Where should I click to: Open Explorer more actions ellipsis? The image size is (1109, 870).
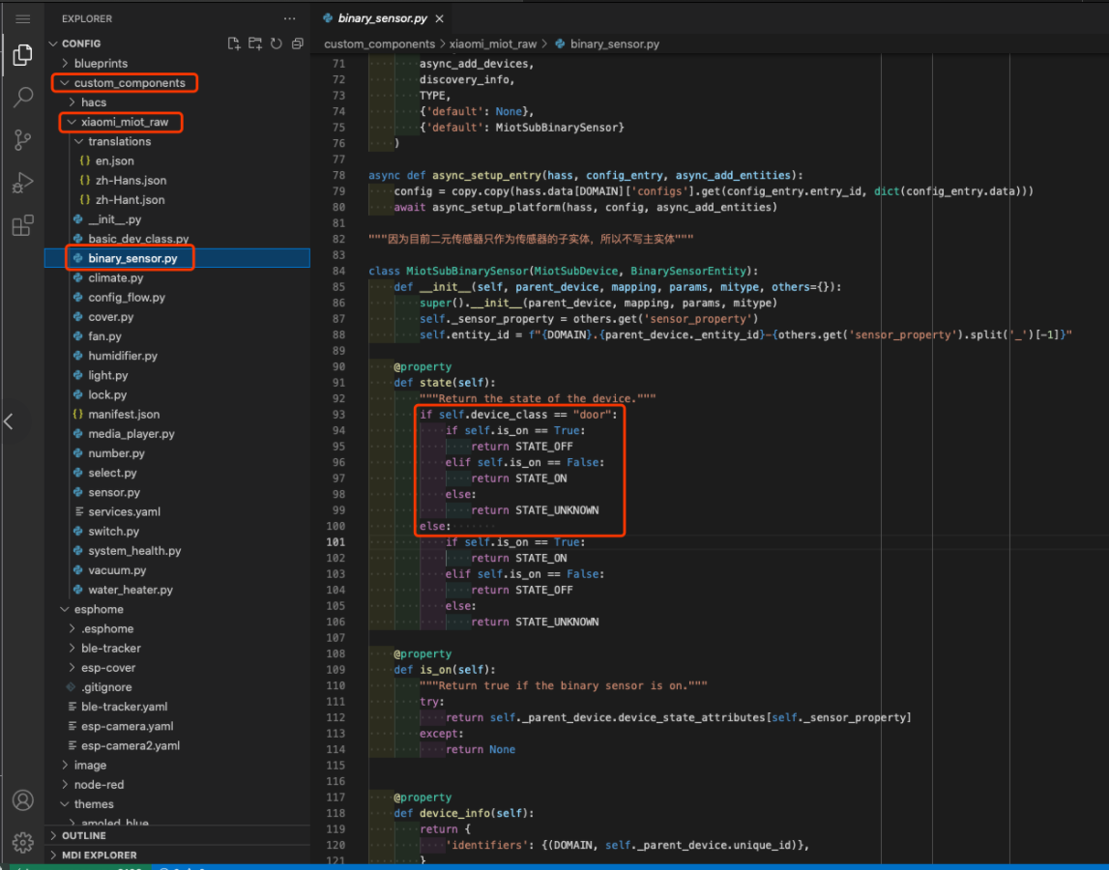pyautogui.click(x=290, y=19)
